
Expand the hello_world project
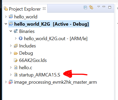[6, 17]
